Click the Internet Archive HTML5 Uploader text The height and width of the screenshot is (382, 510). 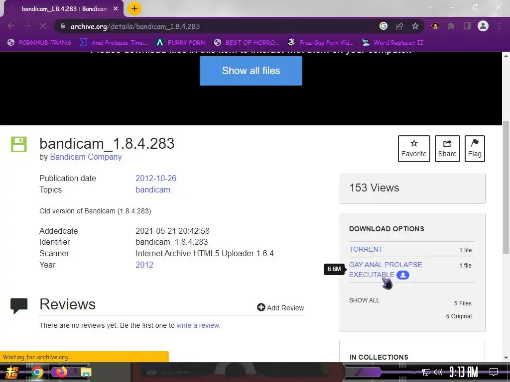coord(205,253)
